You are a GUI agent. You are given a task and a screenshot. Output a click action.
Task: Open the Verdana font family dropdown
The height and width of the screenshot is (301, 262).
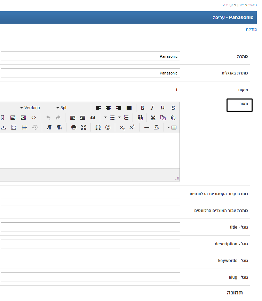(30, 108)
